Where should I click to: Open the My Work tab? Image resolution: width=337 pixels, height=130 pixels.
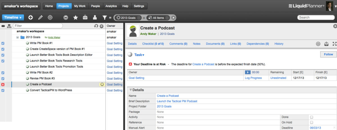80,6
